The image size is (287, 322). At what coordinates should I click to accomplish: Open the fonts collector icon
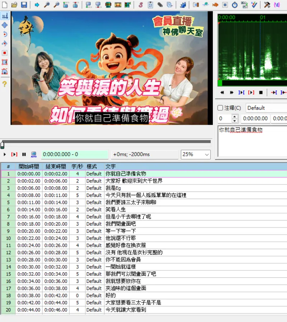(x=170, y=5)
